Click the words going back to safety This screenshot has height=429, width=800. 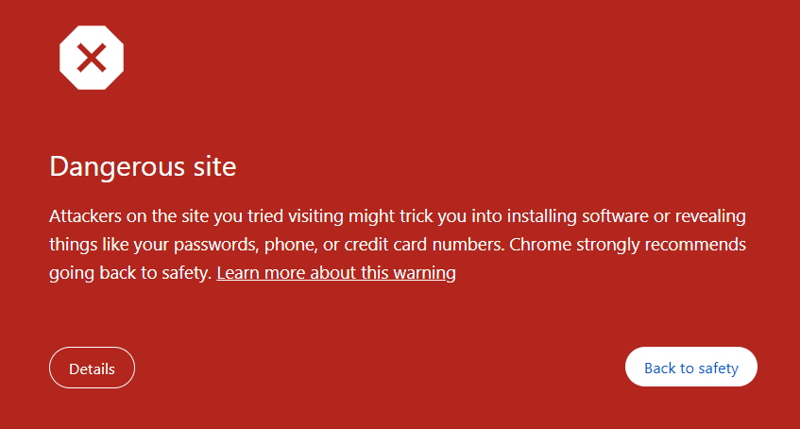pyautogui.click(x=130, y=273)
